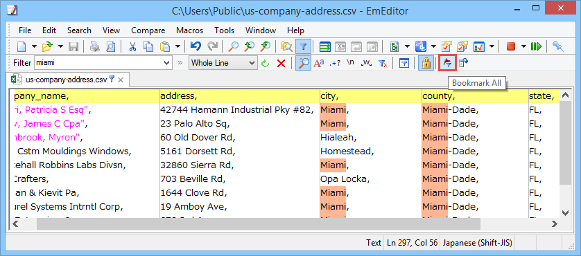Open the Tools menu

point(224,30)
